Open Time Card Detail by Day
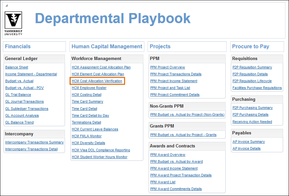 pos(90,115)
